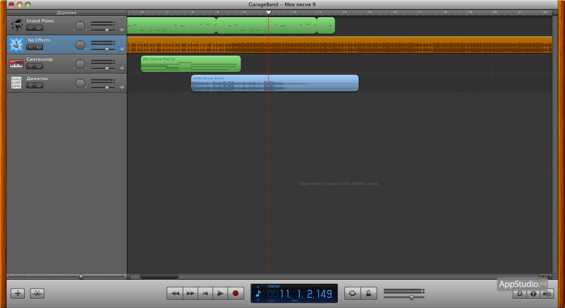Select the Джинглы track name
565x308 pixels.
[37, 78]
